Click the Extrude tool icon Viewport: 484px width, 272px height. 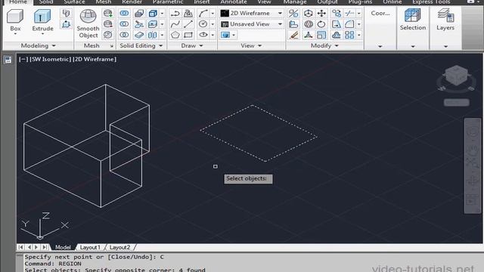(42, 17)
